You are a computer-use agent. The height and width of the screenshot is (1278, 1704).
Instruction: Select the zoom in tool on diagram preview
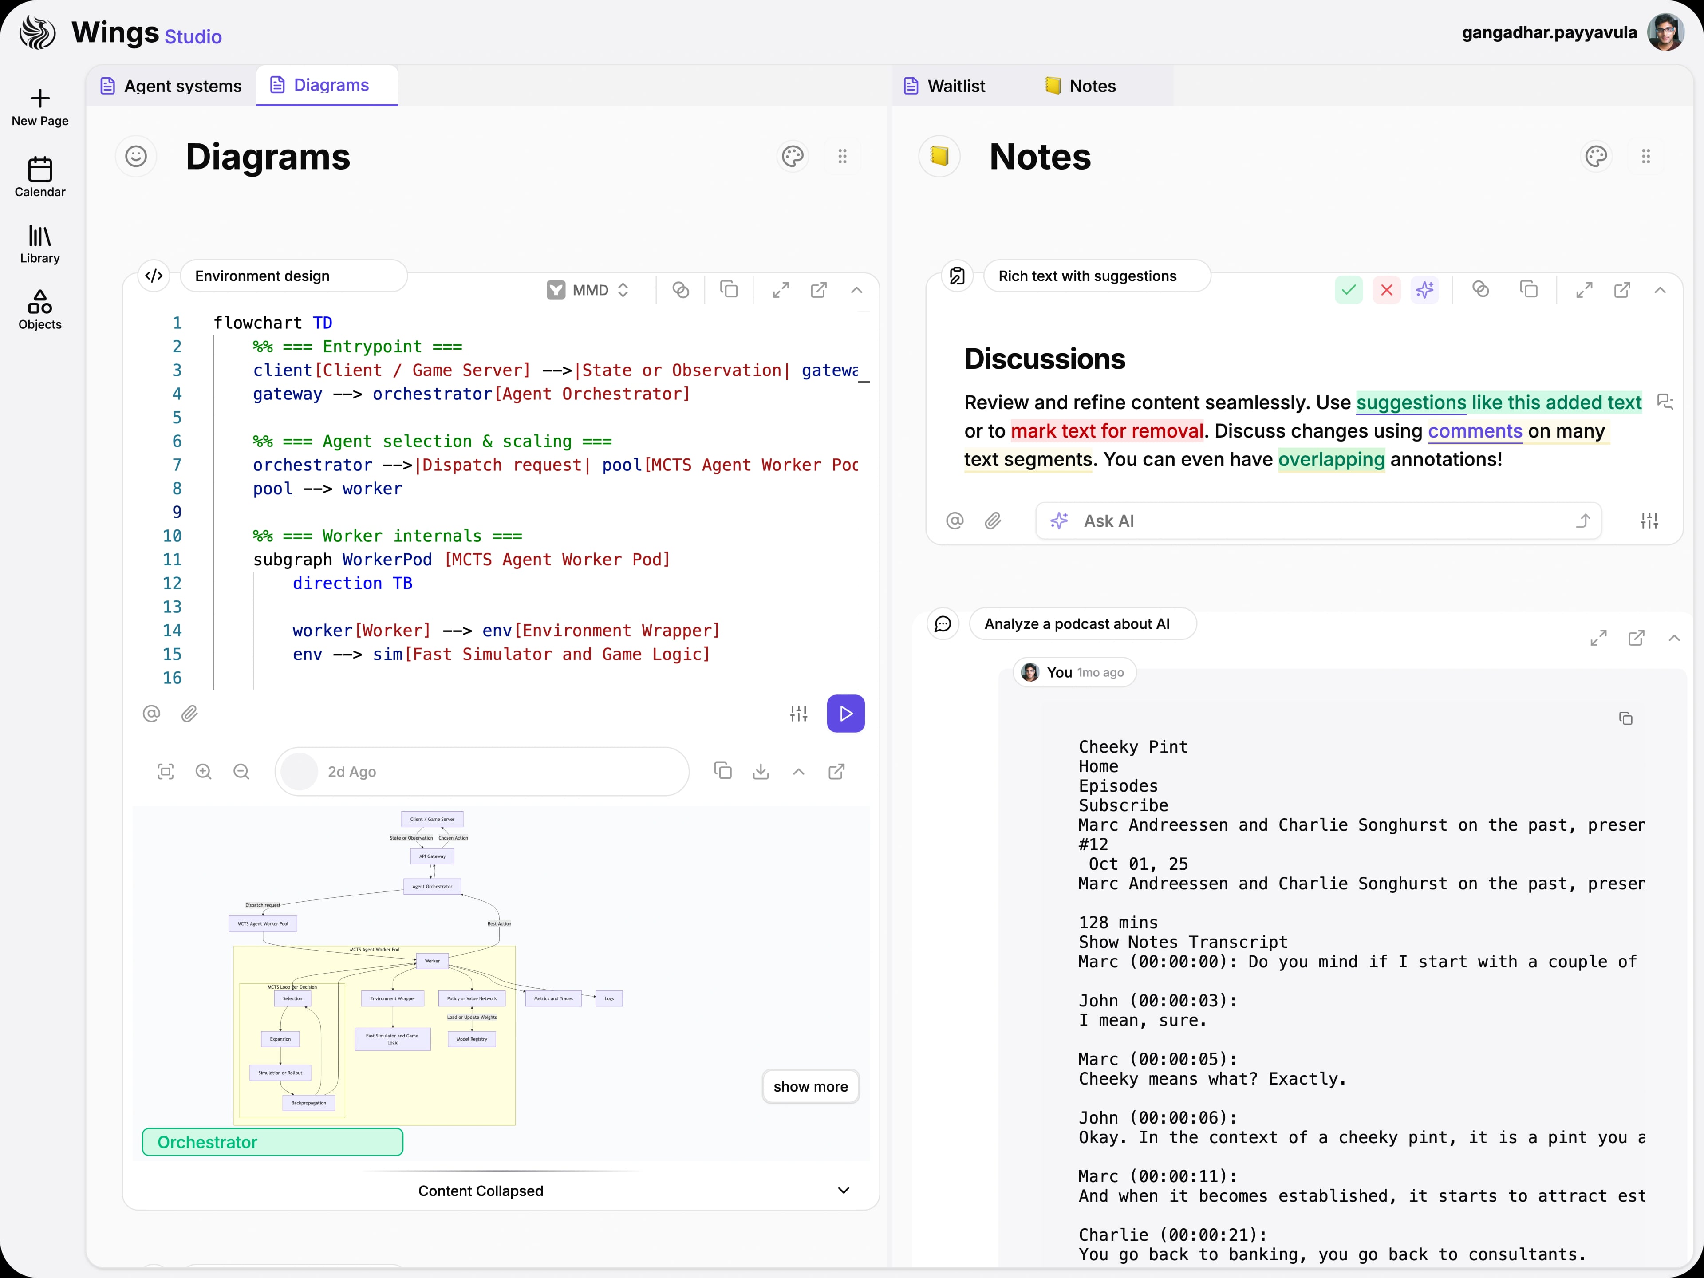(203, 771)
